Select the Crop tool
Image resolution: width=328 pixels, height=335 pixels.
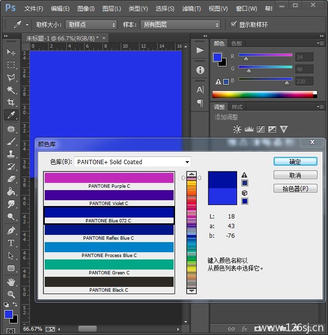click(11, 103)
